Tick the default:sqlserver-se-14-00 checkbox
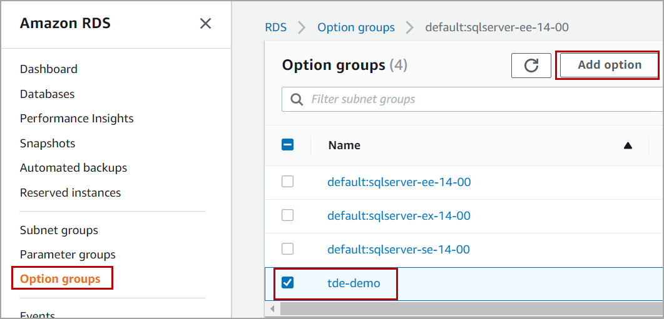 [287, 249]
